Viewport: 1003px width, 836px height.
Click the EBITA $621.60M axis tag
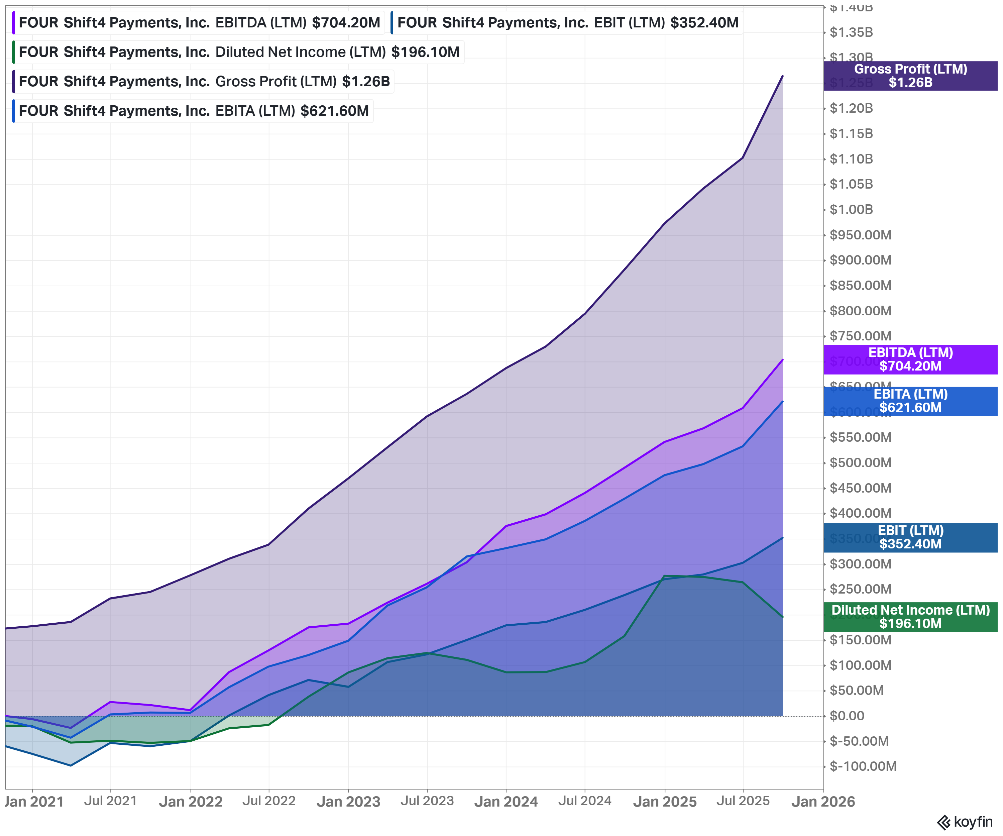[x=910, y=401]
